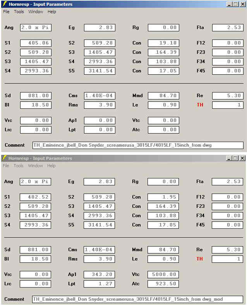
Task: Click Rms field 3.90 in top window
Action: click(x=99, y=105)
